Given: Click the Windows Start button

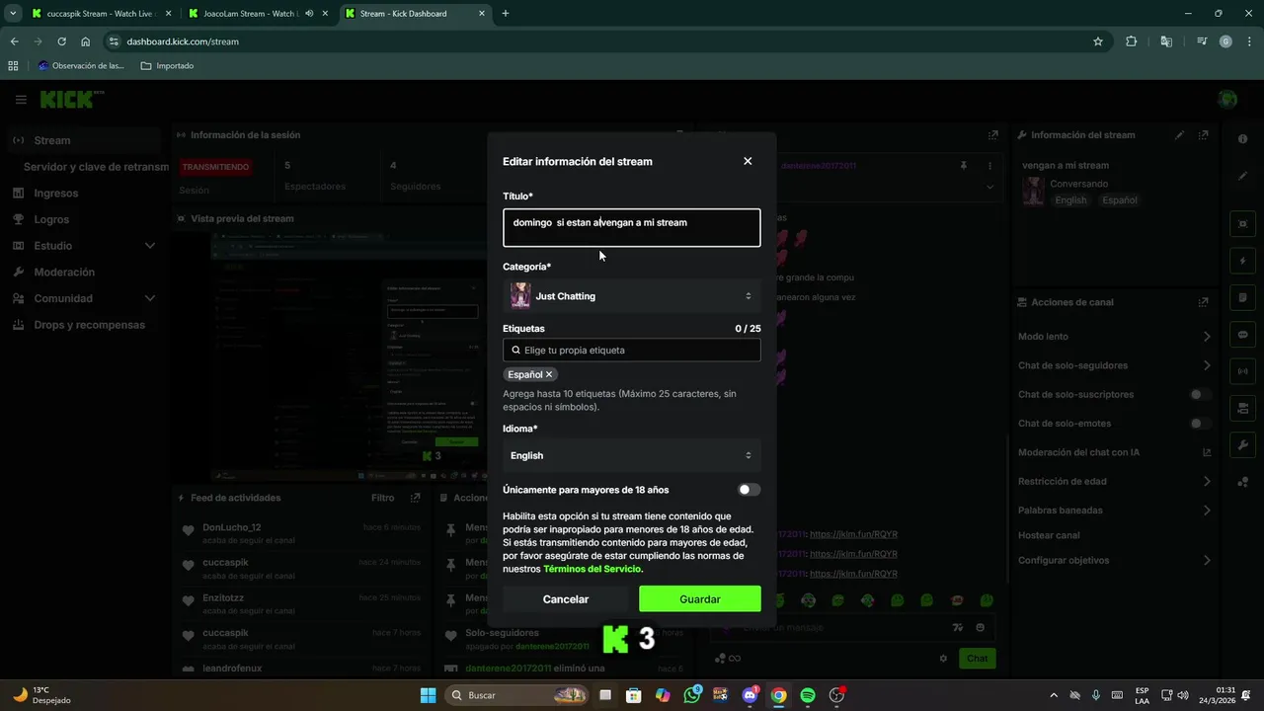Looking at the screenshot, I should (x=428, y=695).
